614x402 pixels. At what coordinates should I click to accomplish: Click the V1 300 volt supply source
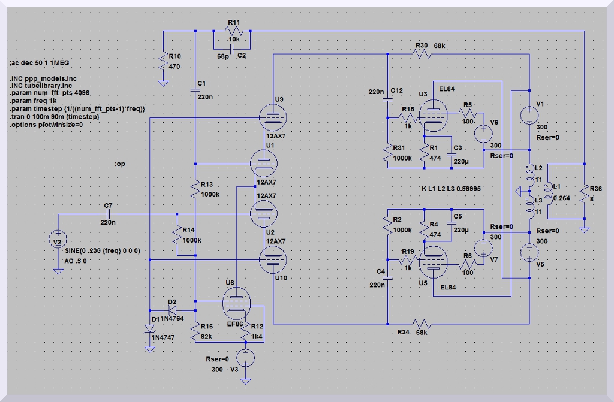[529, 114]
